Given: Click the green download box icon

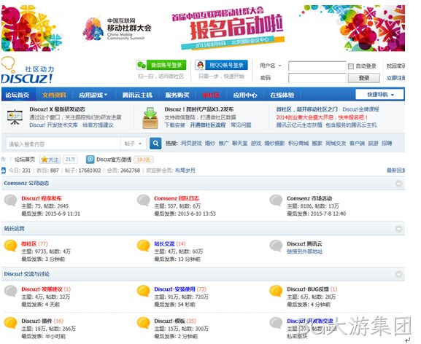Looking at the screenshot, I should [x=150, y=118].
